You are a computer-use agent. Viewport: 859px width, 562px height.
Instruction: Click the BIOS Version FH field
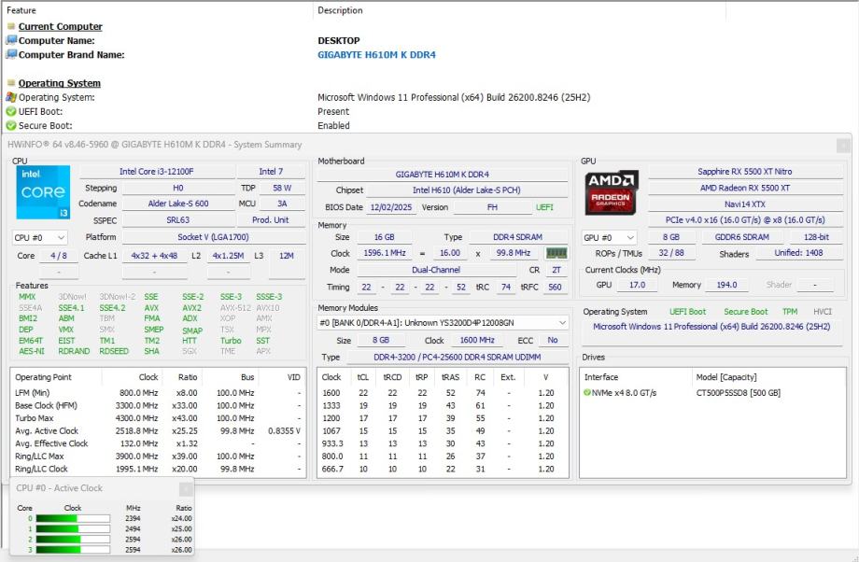point(492,207)
